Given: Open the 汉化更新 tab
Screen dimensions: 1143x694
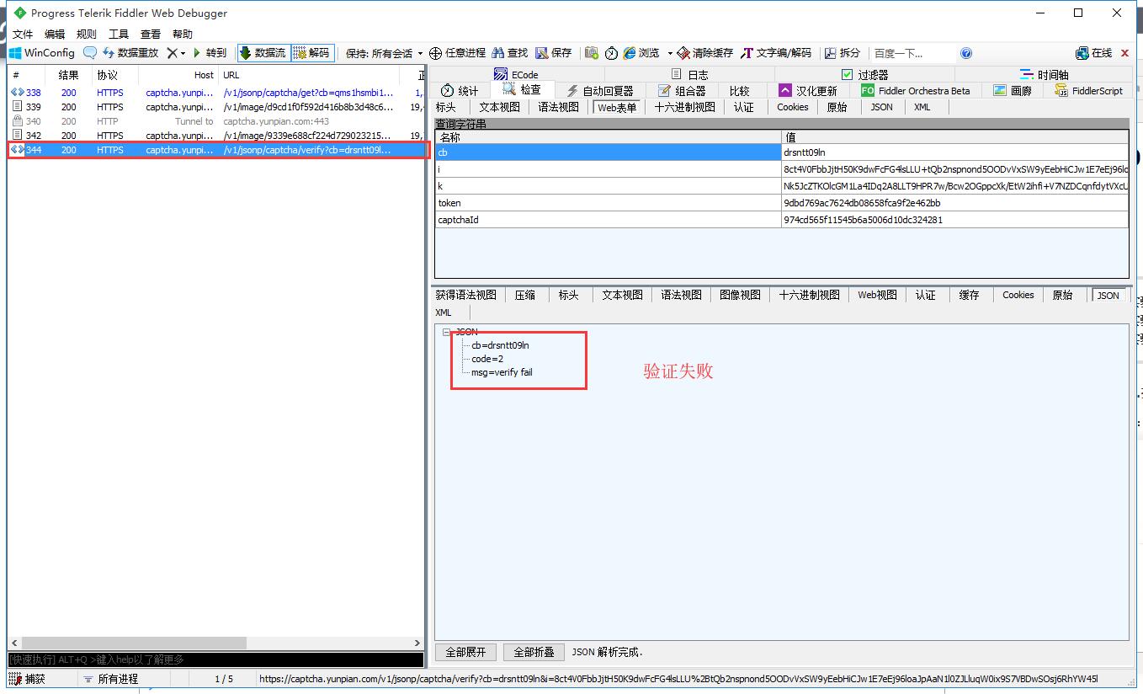Looking at the screenshot, I should click(x=807, y=90).
